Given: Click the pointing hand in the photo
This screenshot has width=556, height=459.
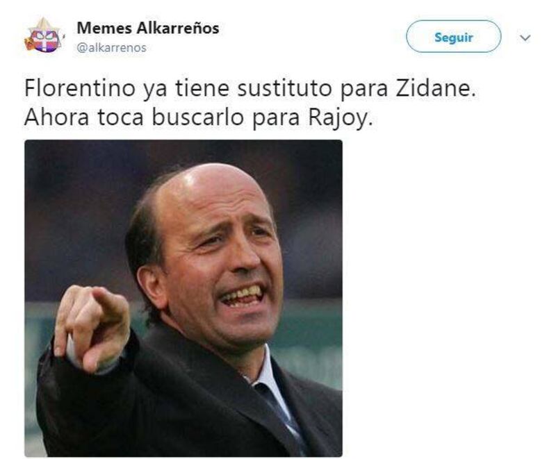Looking at the screenshot, I should click(x=92, y=325).
